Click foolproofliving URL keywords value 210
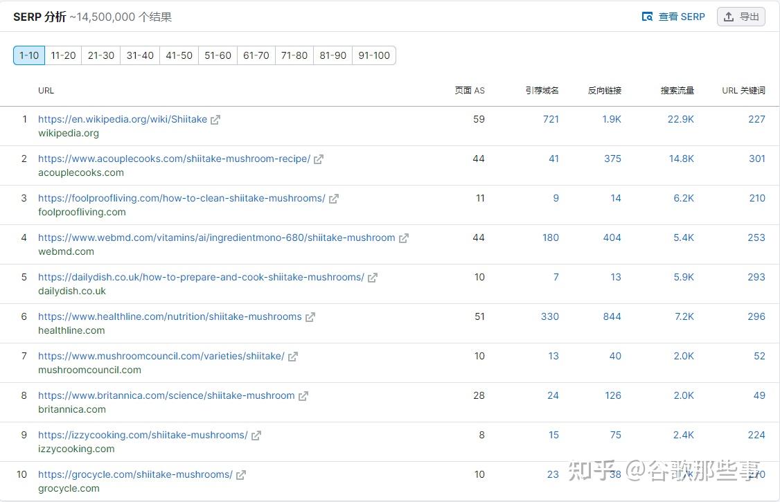 click(757, 198)
